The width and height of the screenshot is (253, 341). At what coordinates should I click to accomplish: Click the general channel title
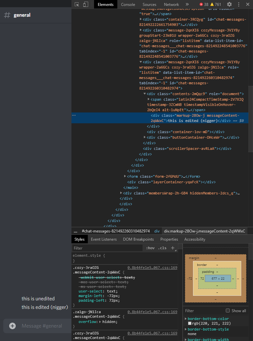point(22,15)
